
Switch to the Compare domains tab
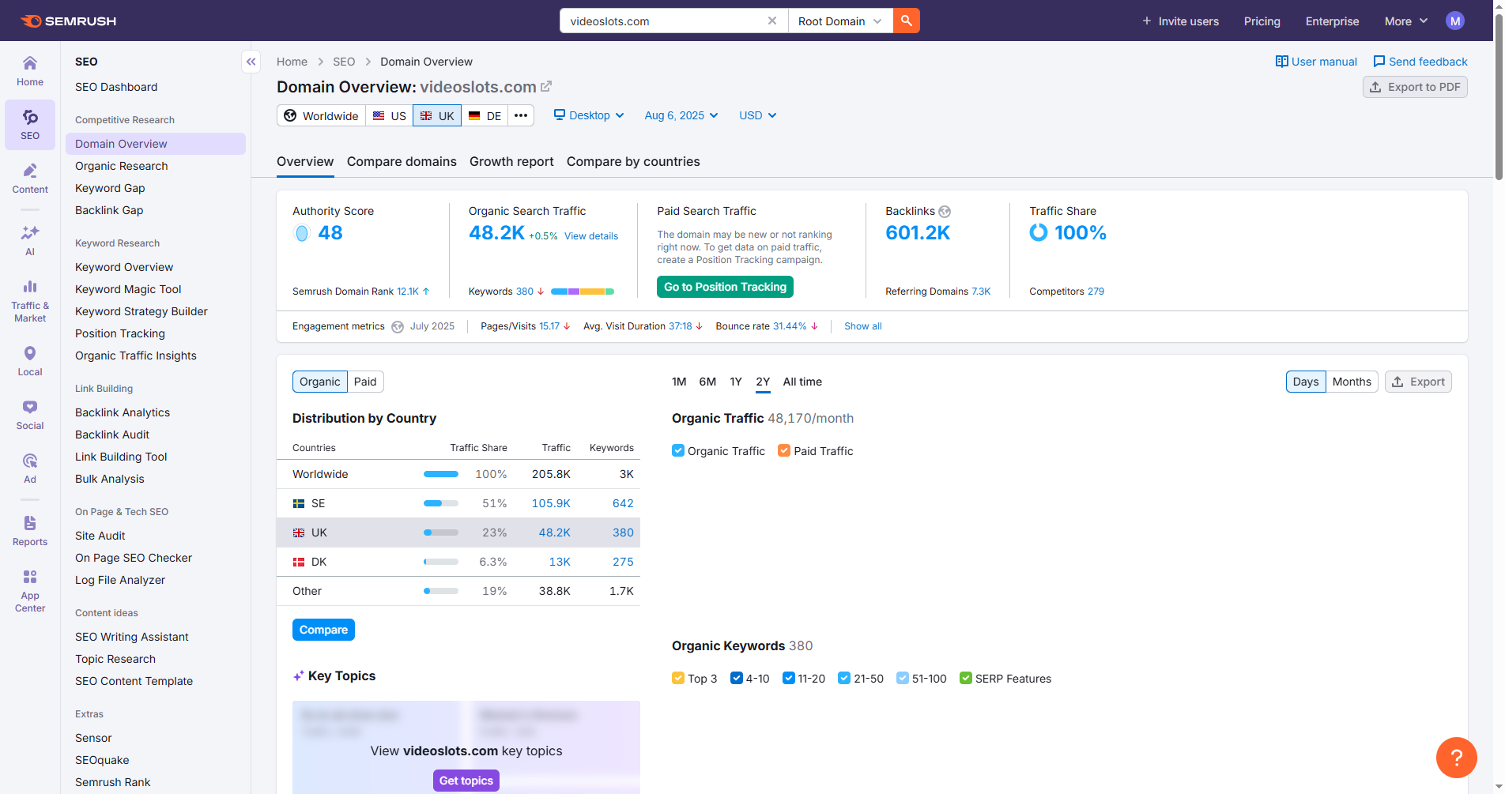coord(402,161)
